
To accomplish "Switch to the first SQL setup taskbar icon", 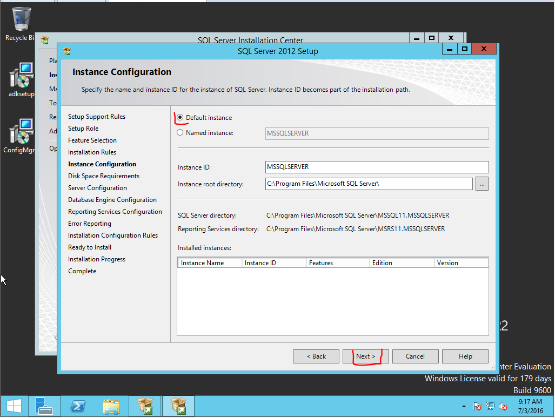I will (x=145, y=406).
